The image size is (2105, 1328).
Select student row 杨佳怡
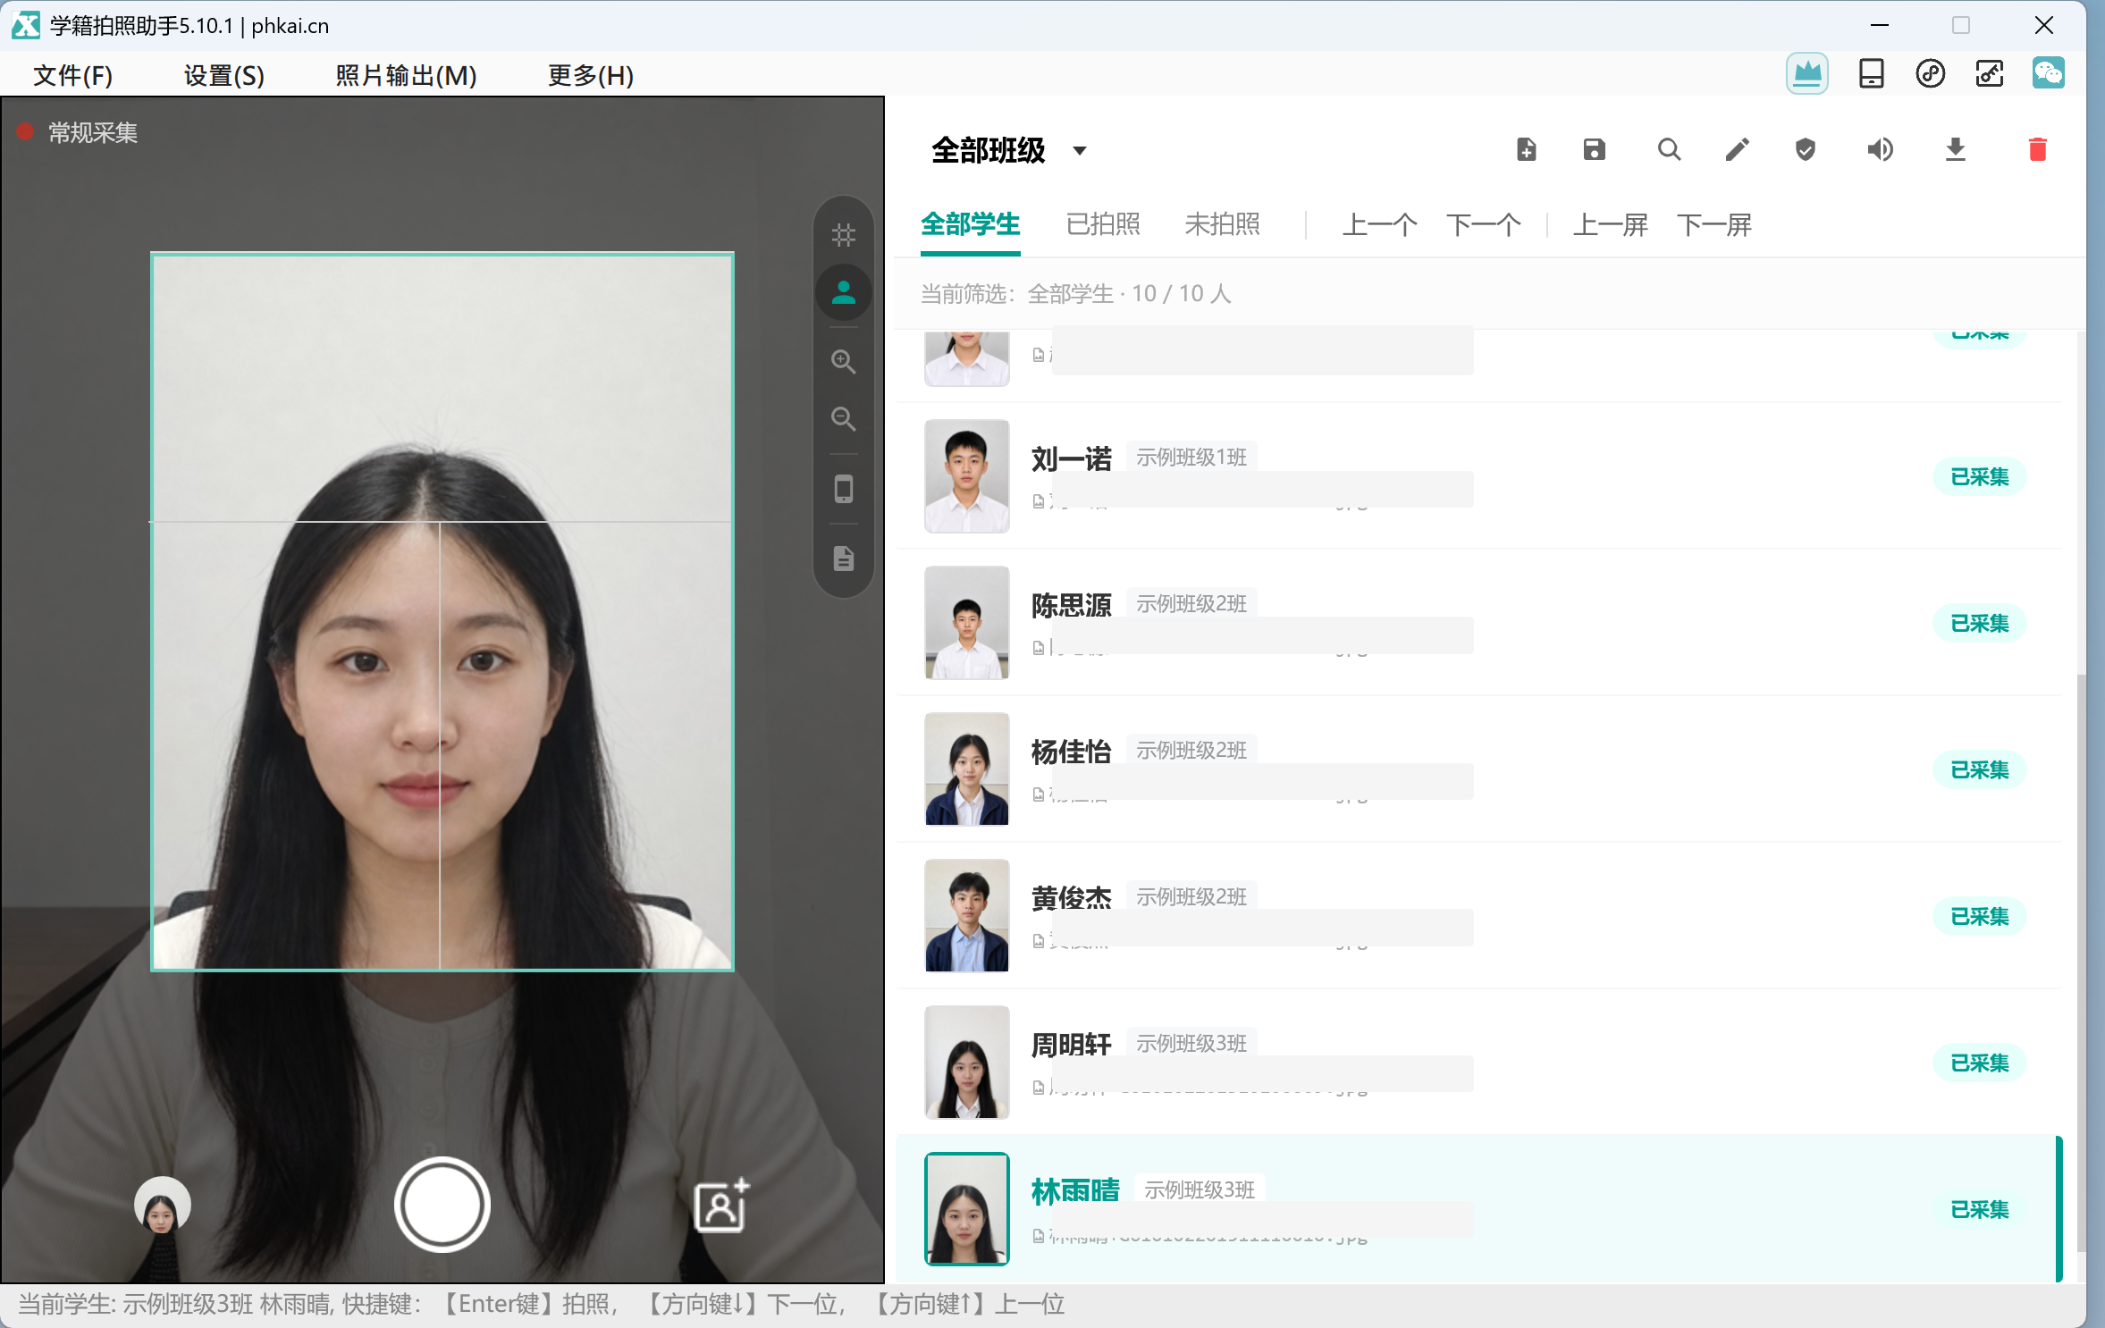[x=1478, y=769]
